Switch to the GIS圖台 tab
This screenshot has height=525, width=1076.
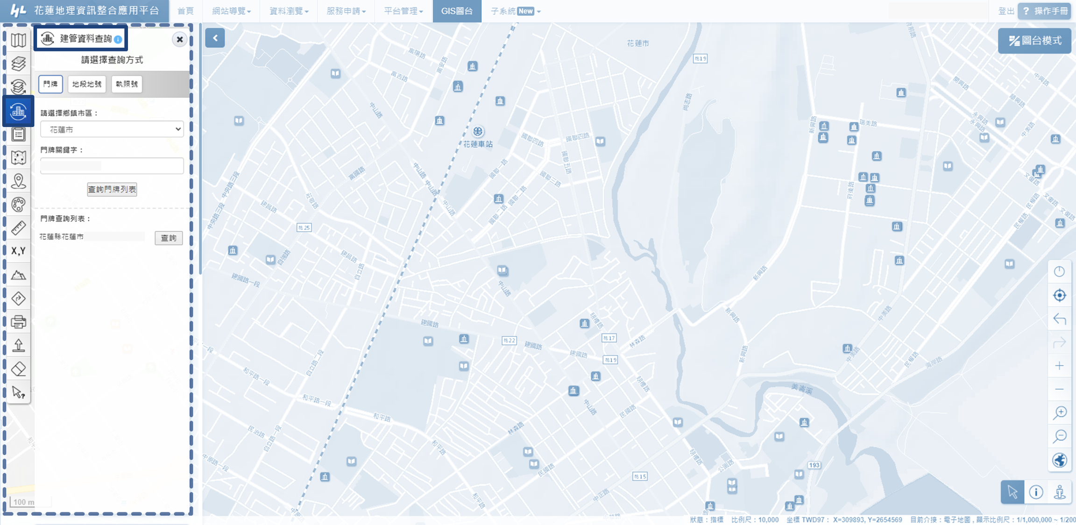pos(457,11)
